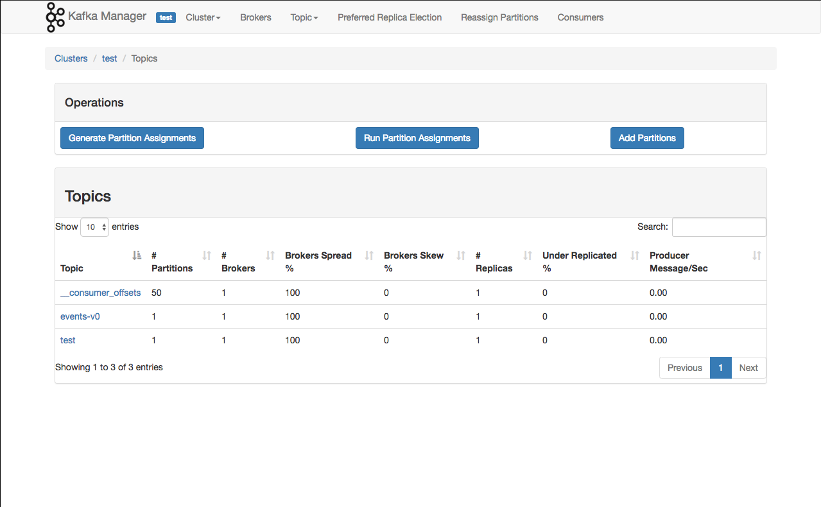Click Brokers Spread value 100 in events-v0 row

293,316
